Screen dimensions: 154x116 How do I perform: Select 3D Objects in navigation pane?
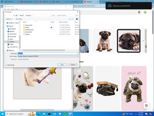12,29
